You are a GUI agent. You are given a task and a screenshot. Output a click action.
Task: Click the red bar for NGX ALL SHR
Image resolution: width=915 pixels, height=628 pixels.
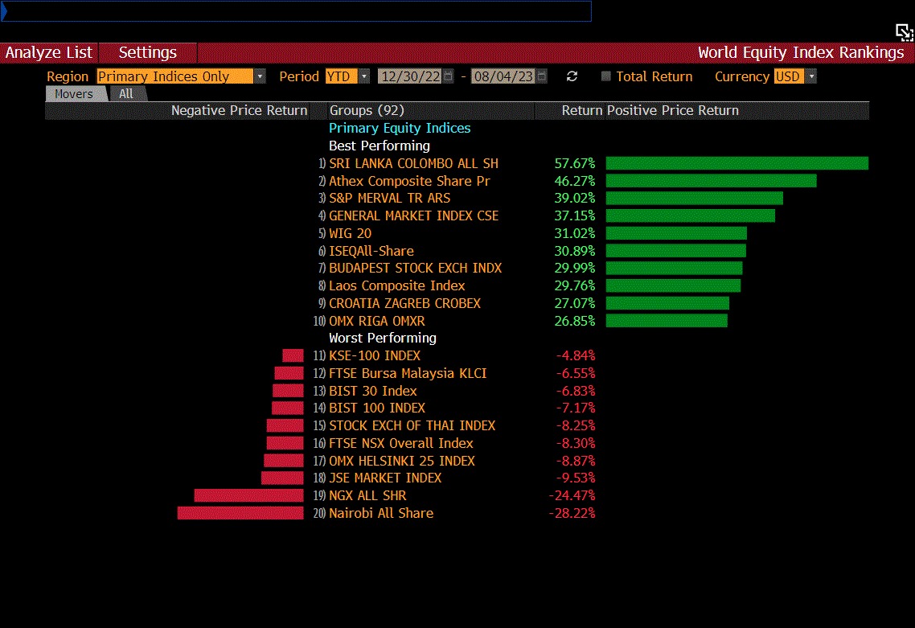point(249,495)
